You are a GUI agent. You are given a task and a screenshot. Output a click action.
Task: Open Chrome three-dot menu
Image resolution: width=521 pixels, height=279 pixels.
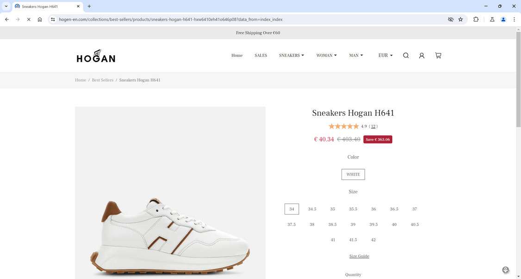(514, 19)
